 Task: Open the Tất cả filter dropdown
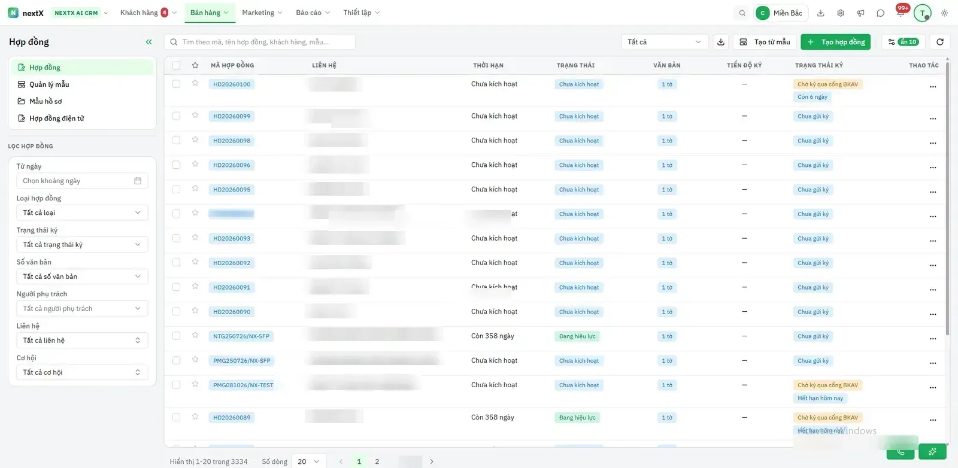tap(665, 42)
